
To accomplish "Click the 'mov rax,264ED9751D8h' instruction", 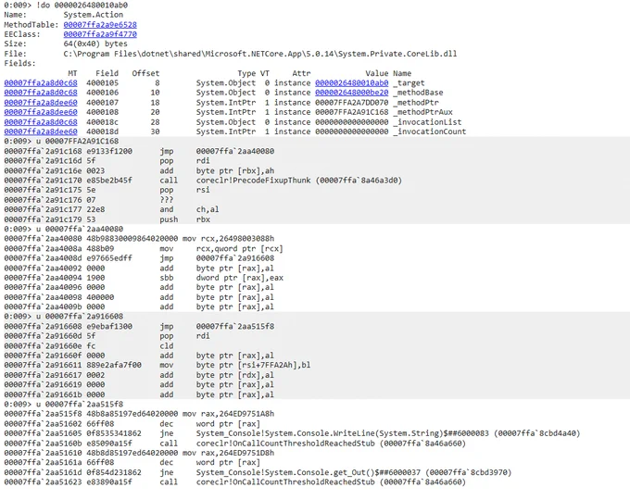I will click(x=228, y=453).
